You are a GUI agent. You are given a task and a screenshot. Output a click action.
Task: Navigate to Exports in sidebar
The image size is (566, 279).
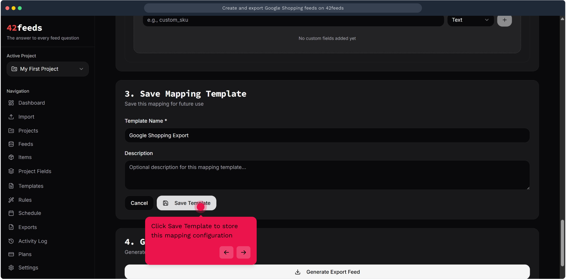click(27, 227)
